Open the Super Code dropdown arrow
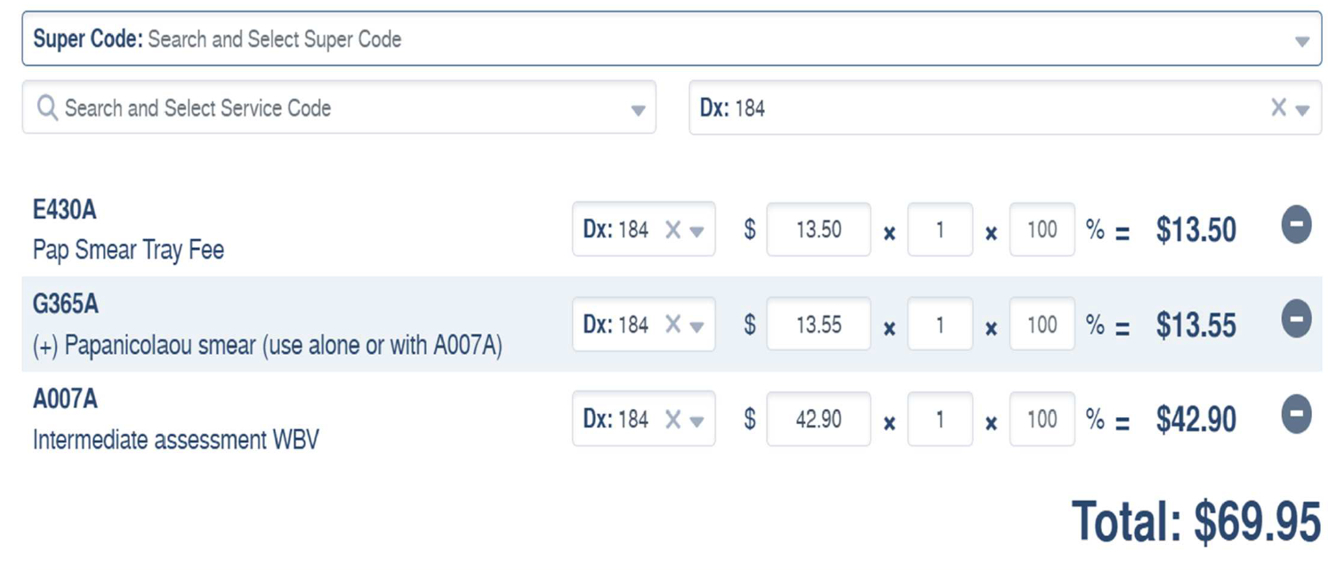Image resolution: width=1328 pixels, height=570 pixels. 1302,42
